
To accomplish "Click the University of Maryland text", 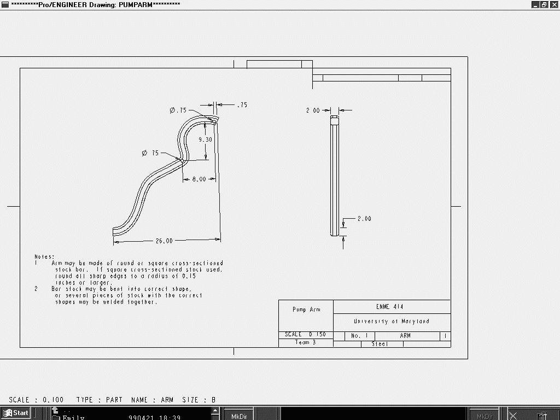I will pyautogui.click(x=391, y=322).
